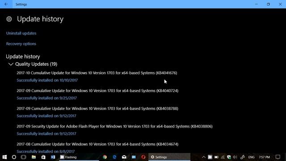Launch Opera browser from the taskbar
The image size is (286, 161).
pyautogui.click(x=143, y=157)
